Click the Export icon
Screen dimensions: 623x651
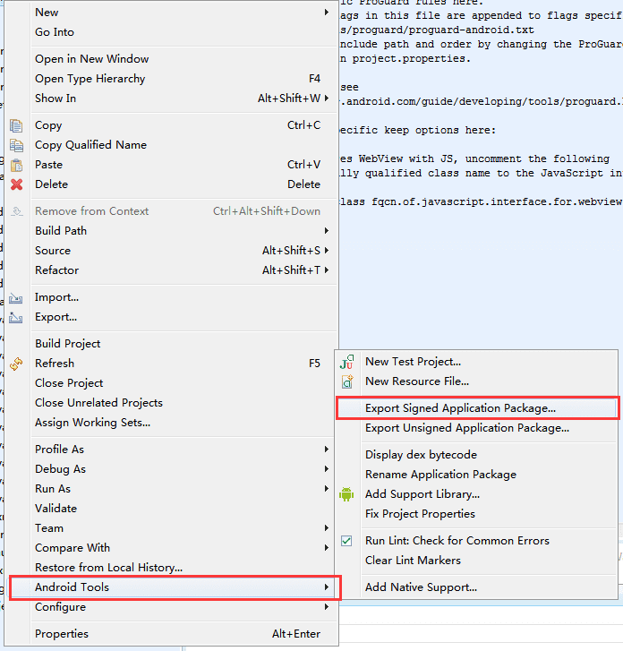[x=16, y=318]
